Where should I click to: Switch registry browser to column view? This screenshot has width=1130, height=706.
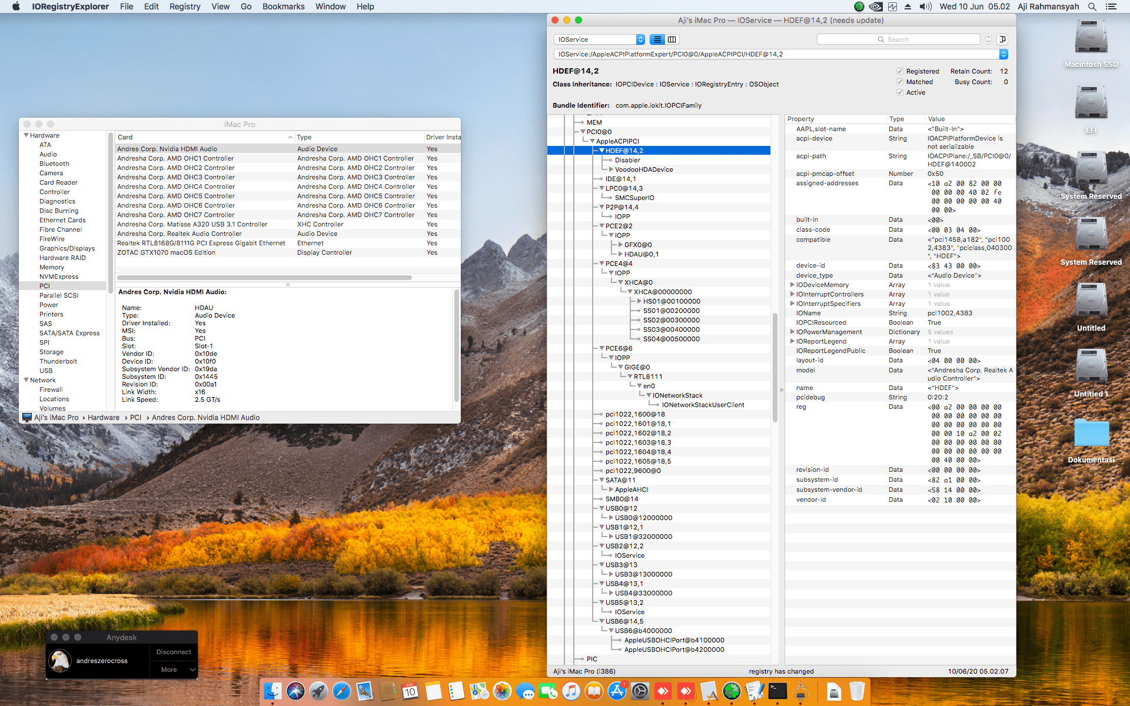(672, 39)
